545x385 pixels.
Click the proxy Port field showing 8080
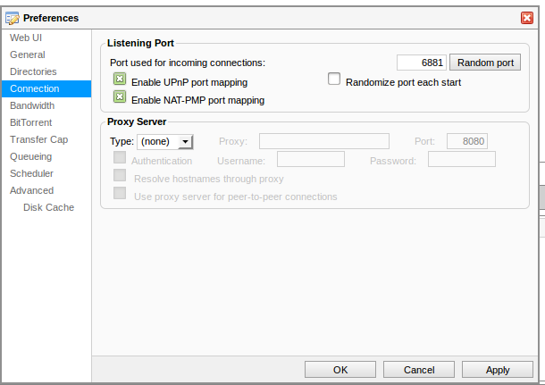[x=466, y=141]
